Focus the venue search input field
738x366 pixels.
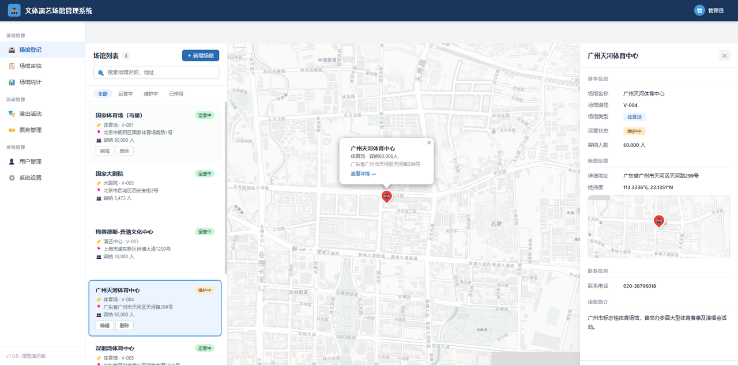pos(156,73)
